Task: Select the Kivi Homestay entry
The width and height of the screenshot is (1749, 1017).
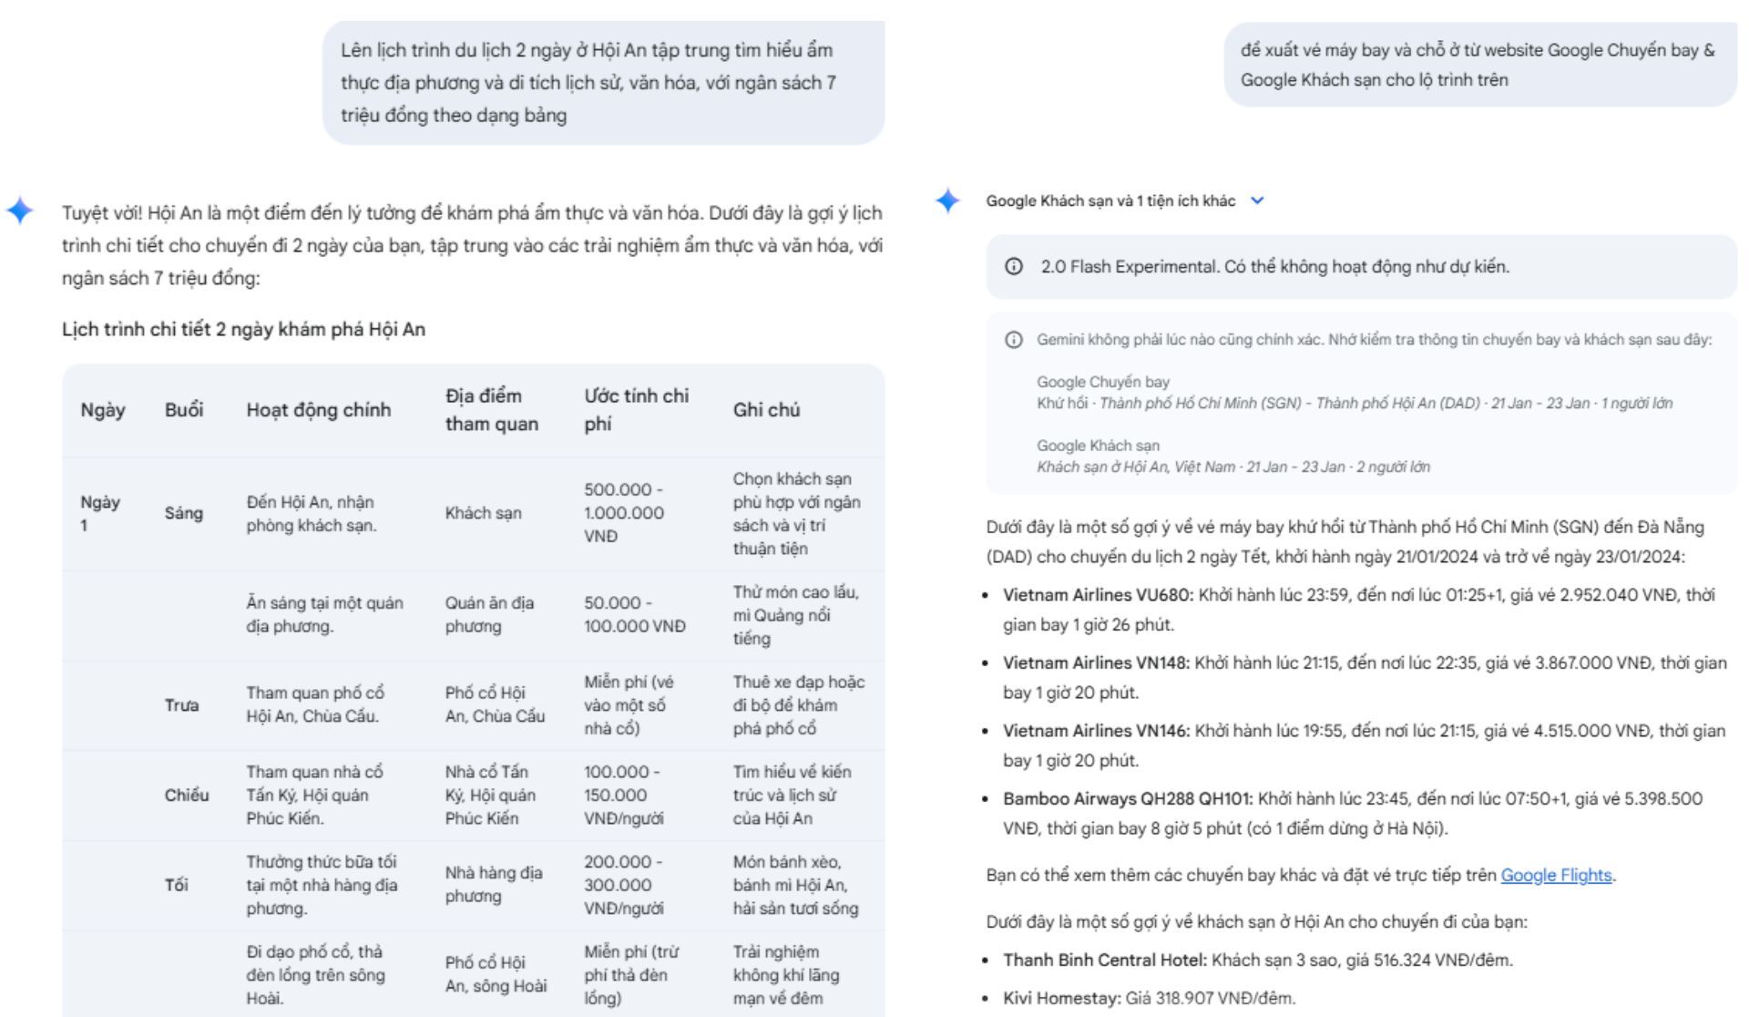Action: [1149, 998]
